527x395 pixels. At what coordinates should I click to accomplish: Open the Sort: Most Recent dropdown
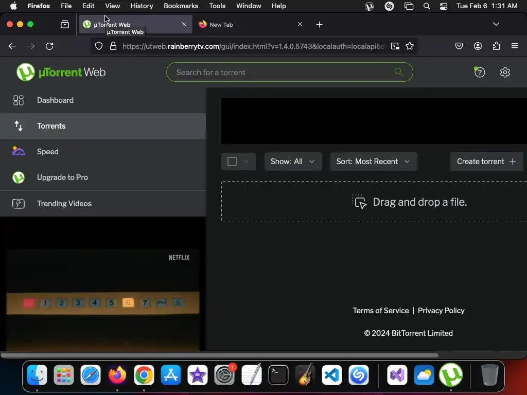tap(374, 161)
